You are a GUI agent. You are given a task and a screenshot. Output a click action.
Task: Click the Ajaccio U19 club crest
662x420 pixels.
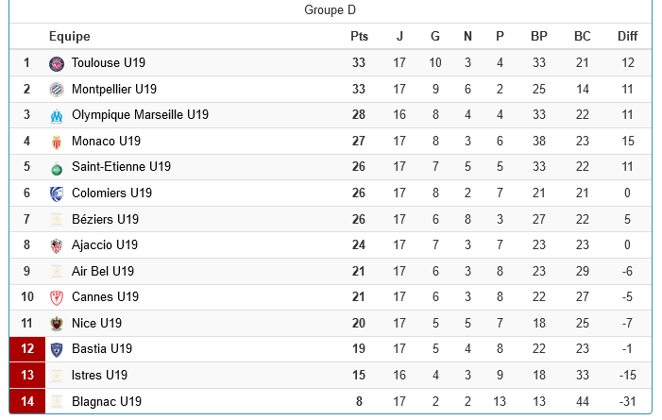click(x=57, y=245)
